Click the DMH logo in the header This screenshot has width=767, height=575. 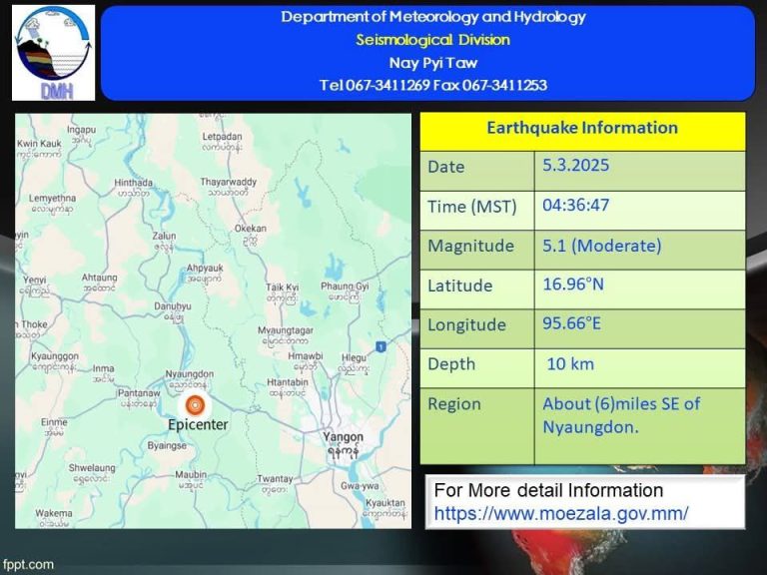point(53,52)
